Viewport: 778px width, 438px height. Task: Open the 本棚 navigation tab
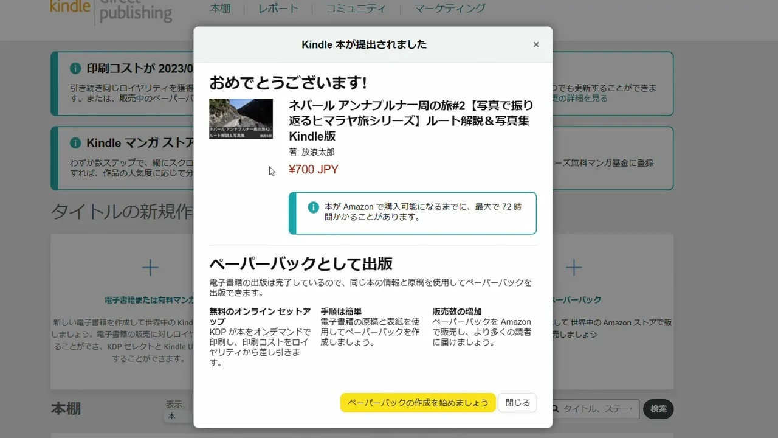tap(220, 9)
